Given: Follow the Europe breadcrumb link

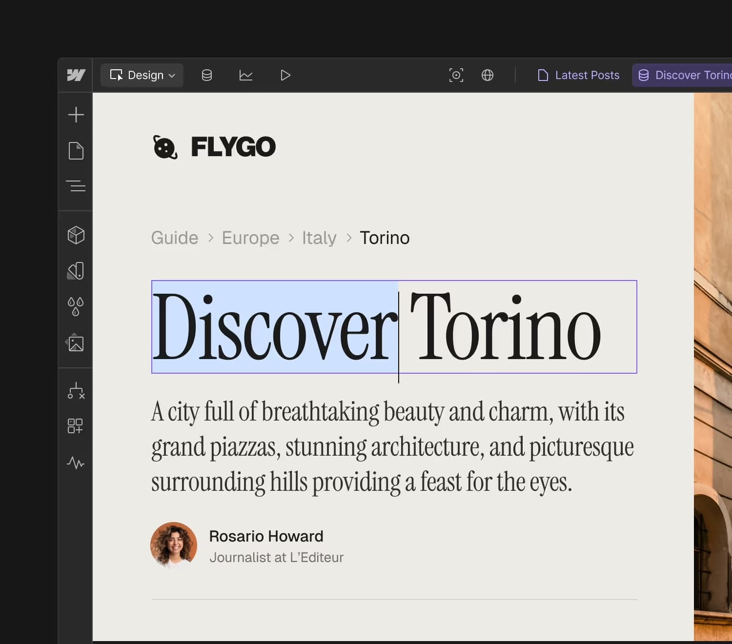Looking at the screenshot, I should [250, 238].
